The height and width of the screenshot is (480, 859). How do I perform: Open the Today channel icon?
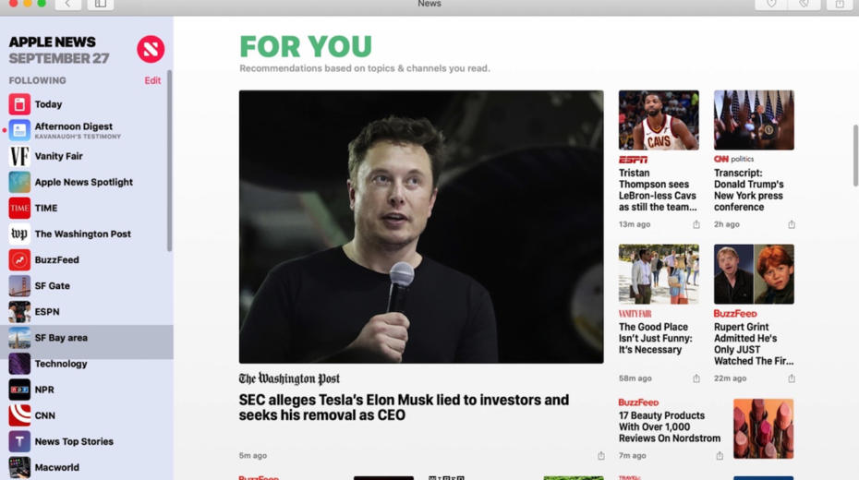19,104
